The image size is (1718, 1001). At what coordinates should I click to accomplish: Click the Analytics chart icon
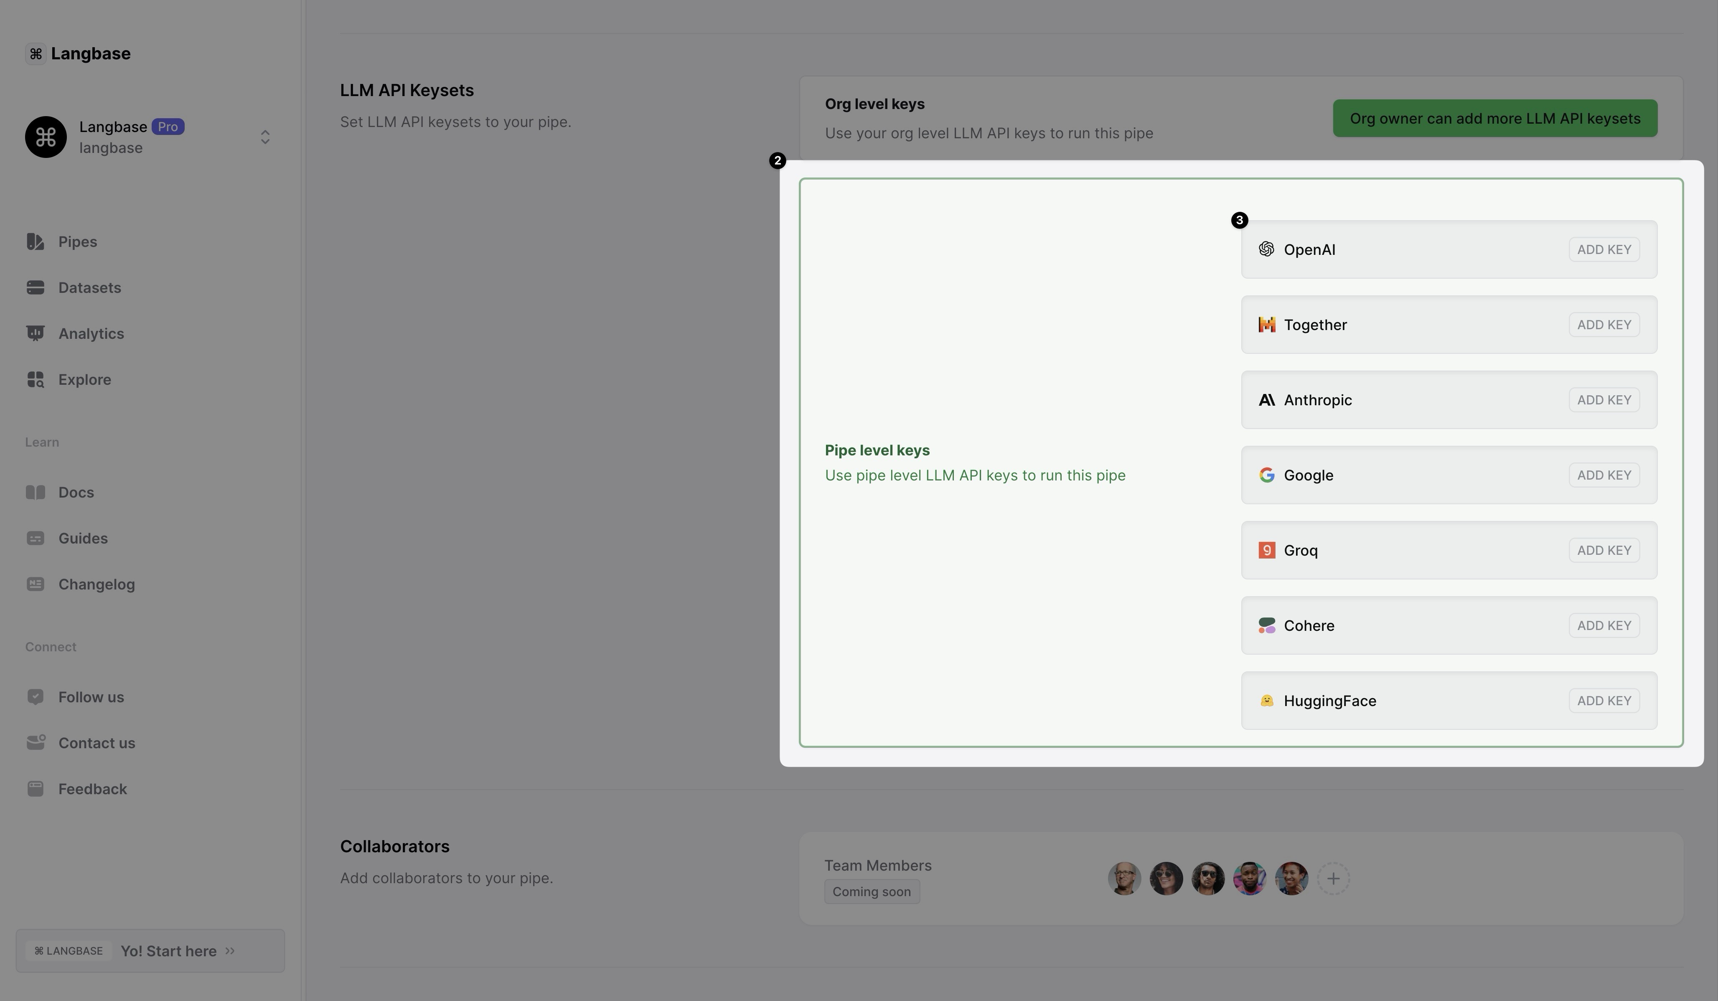point(36,333)
